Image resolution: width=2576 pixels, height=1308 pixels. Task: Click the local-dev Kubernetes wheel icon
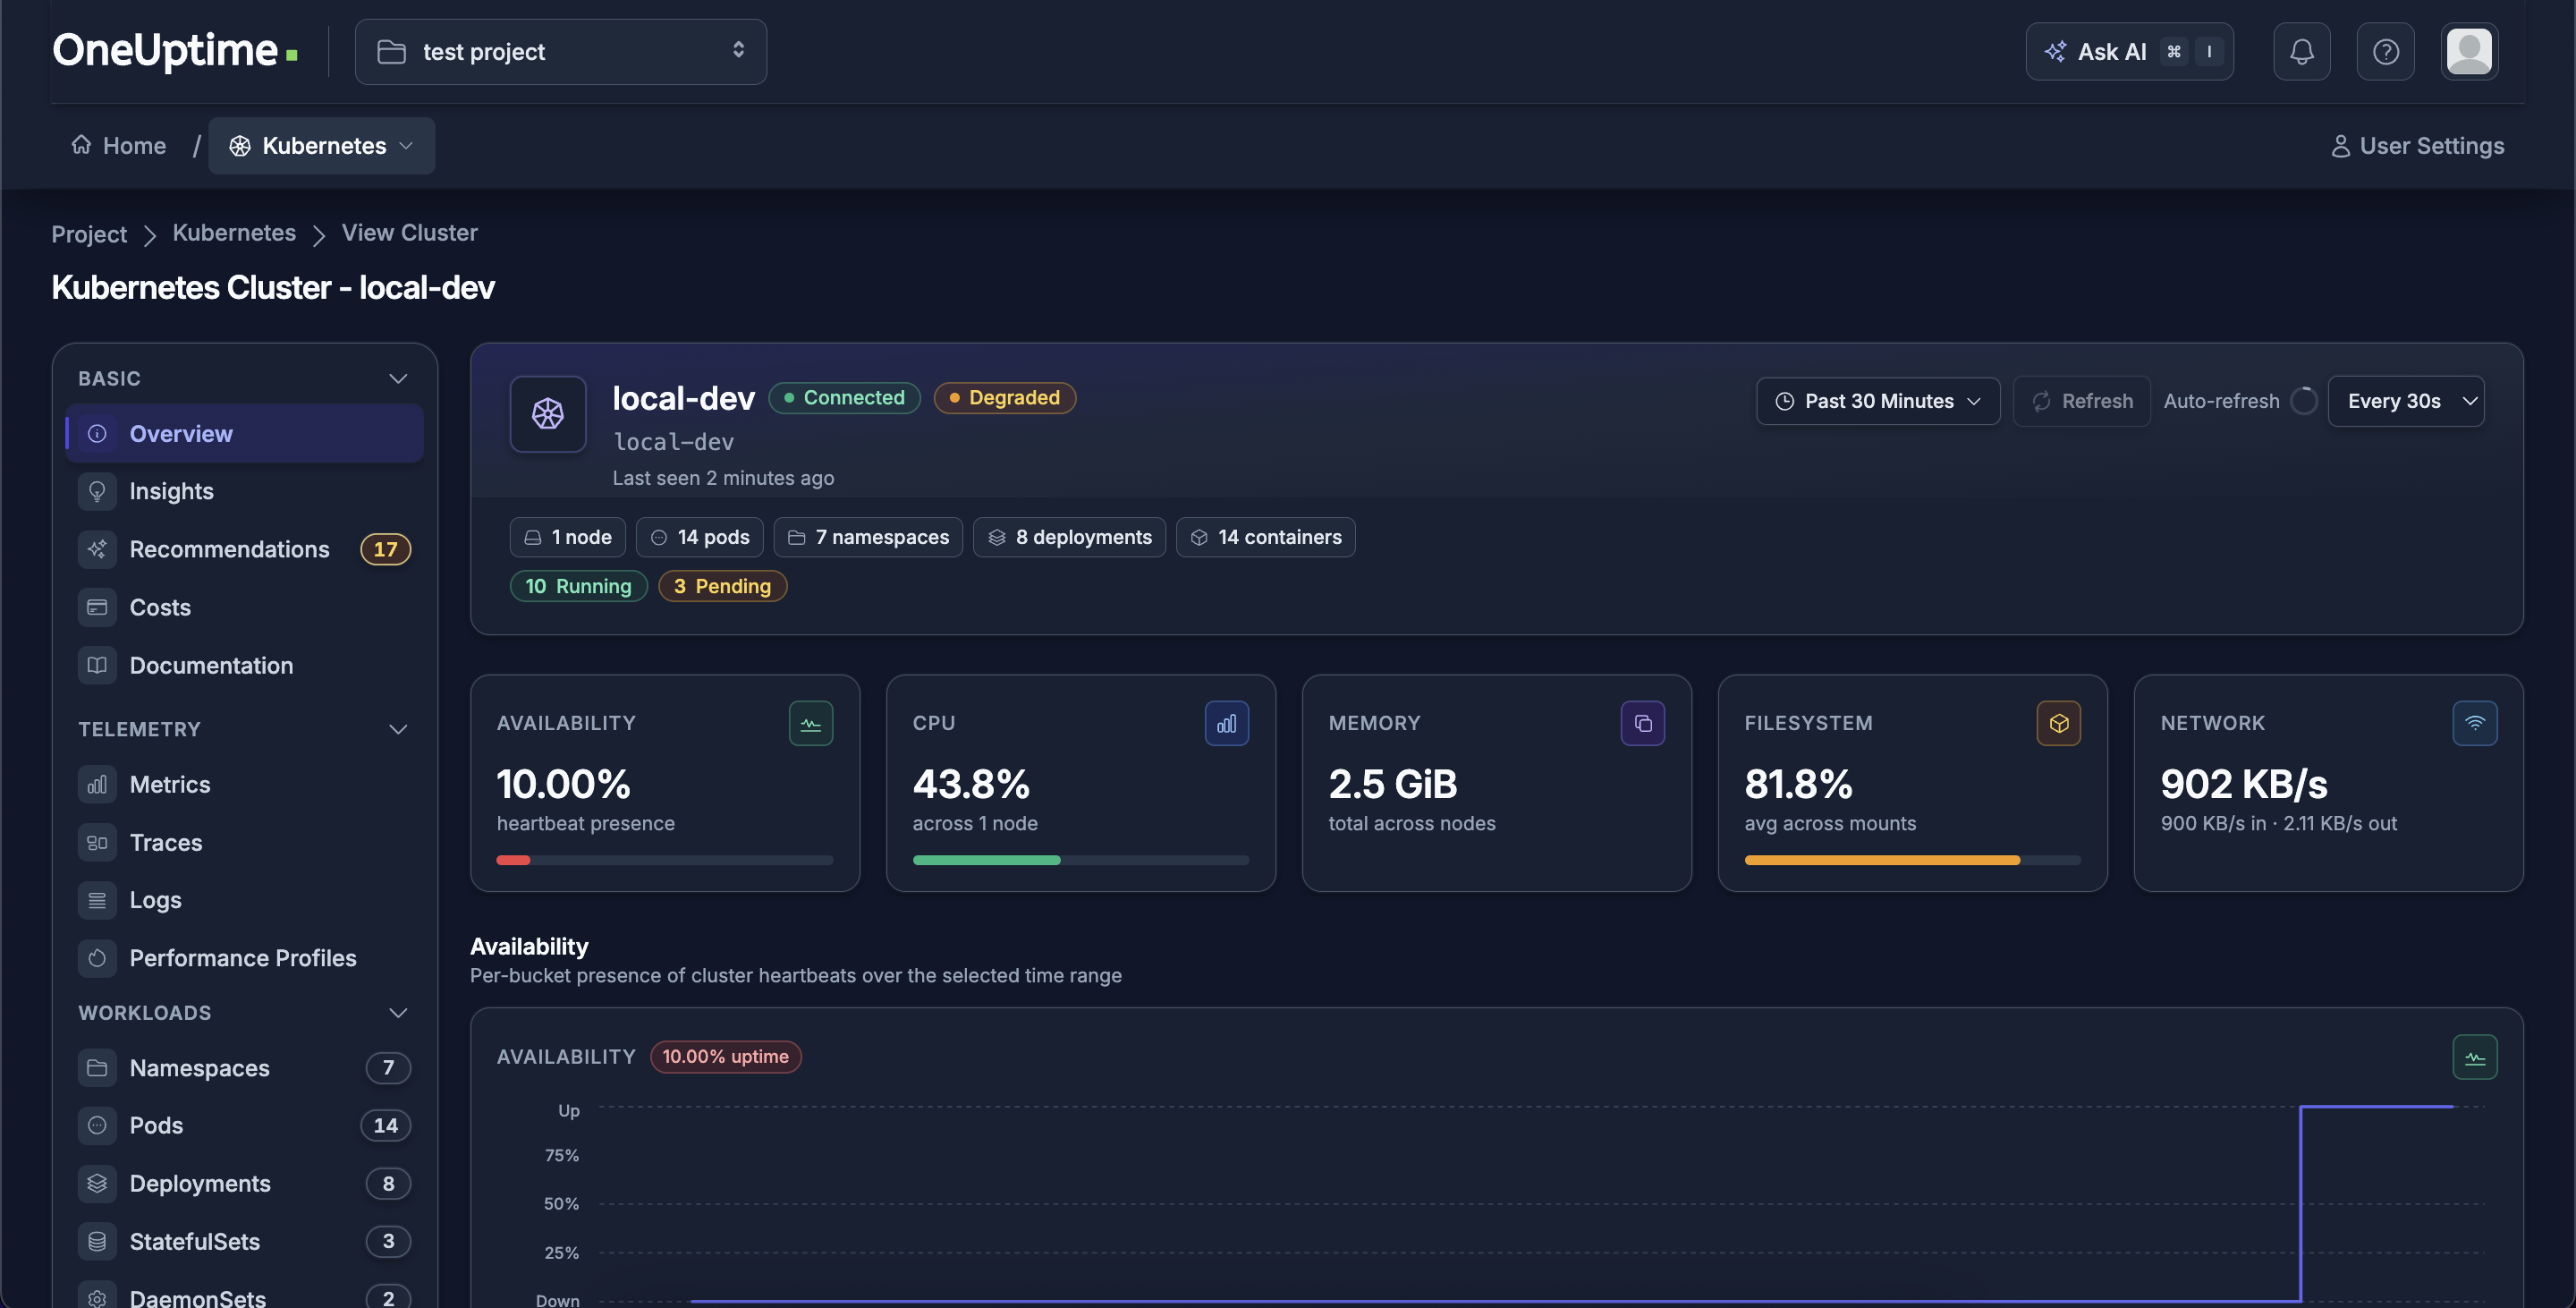(x=547, y=413)
